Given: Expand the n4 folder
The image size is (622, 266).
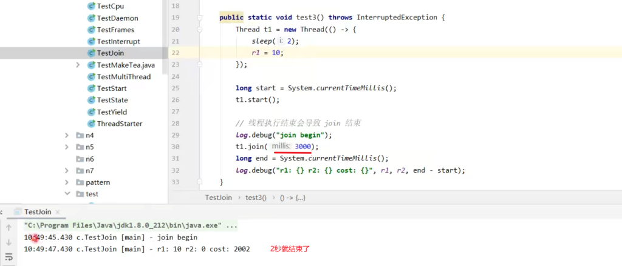Looking at the screenshot, I should [67, 135].
